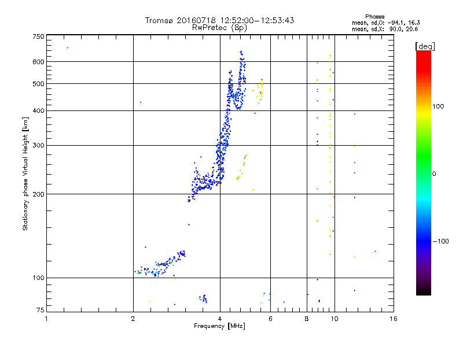
Task: Click the colorbar tick label '100'
Action: pyautogui.click(x=438, y=106)
